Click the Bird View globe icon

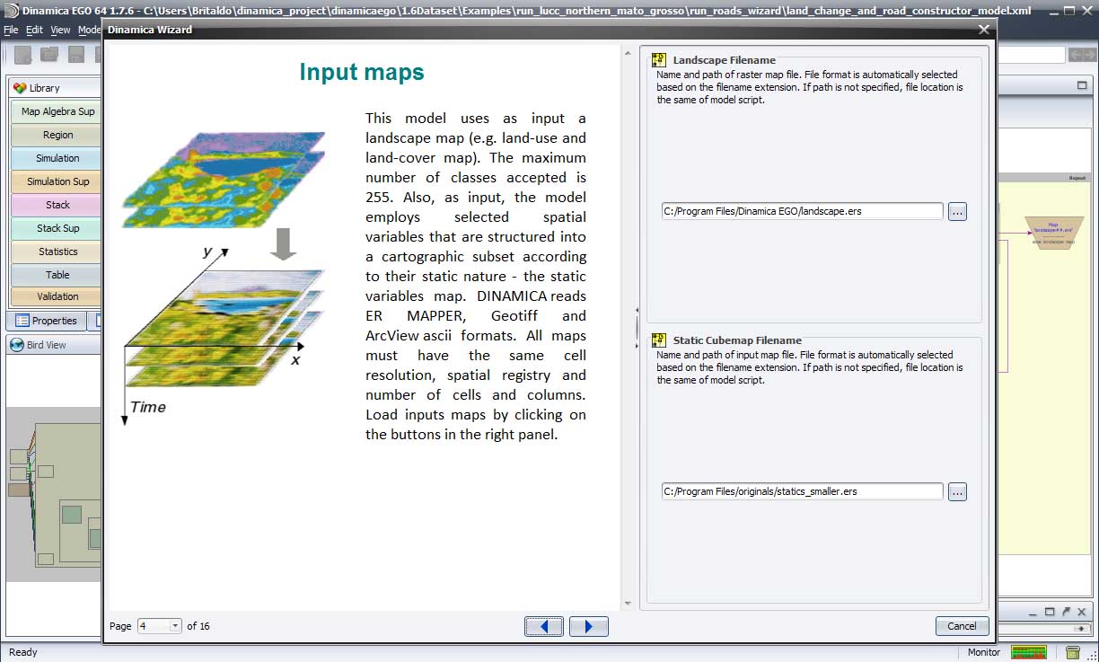[x=17, y=345]
